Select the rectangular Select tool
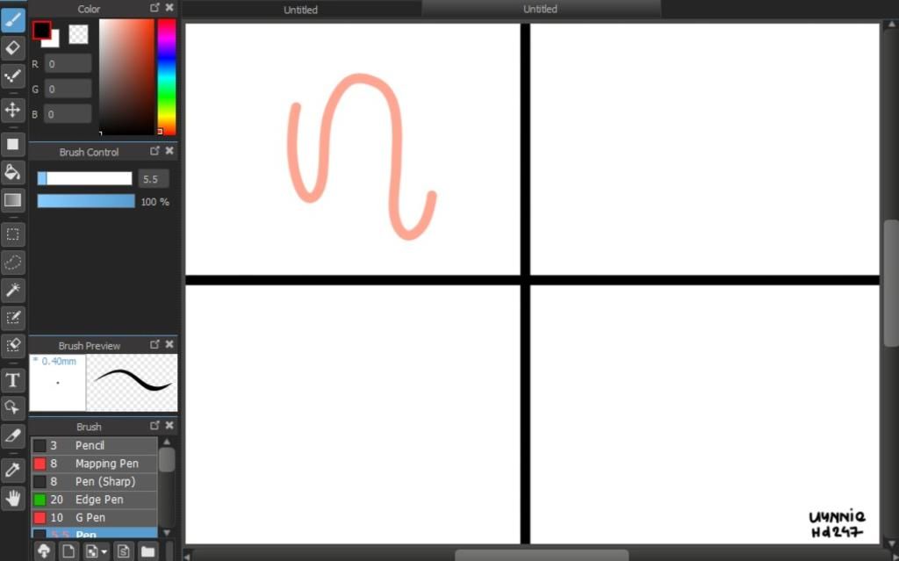This screenshot has width=899, height=561. pos(12,234)
